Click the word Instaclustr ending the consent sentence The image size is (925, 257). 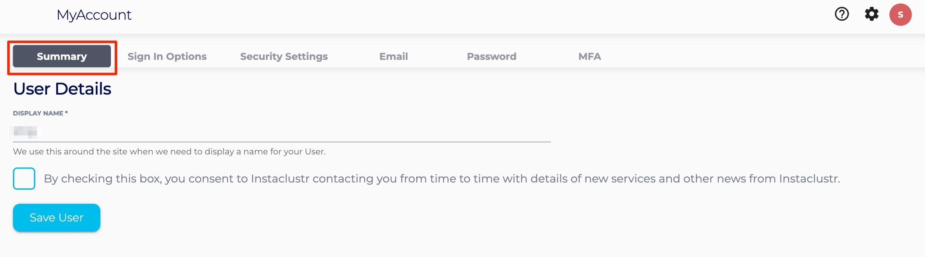click(x=809, y=179)
